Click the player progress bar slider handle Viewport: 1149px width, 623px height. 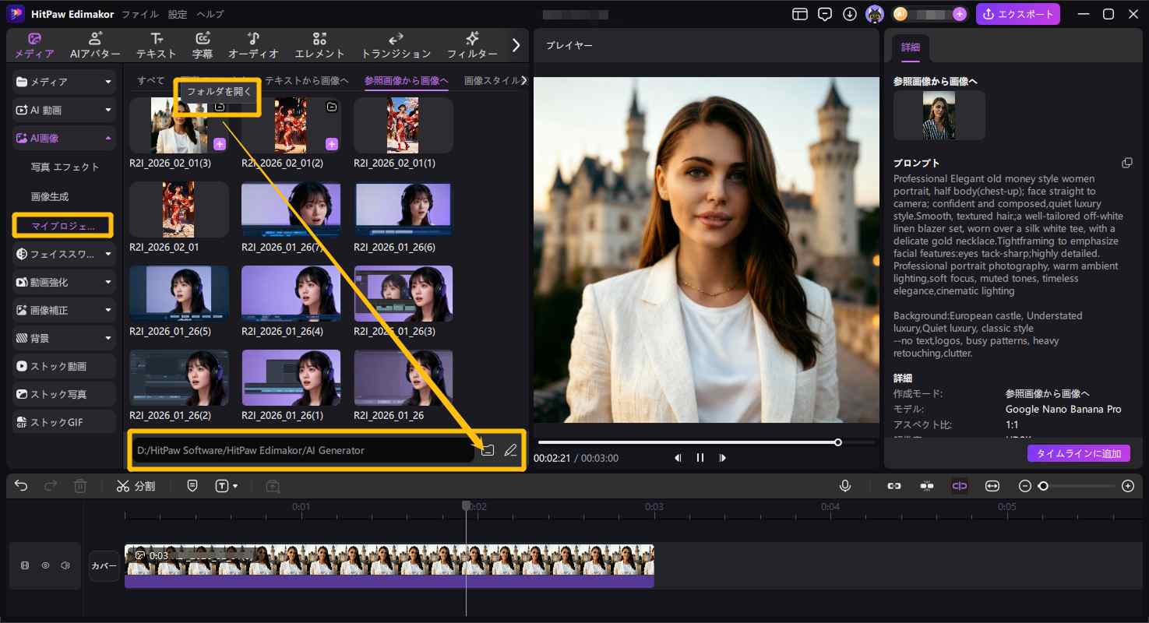coord(838,442)
